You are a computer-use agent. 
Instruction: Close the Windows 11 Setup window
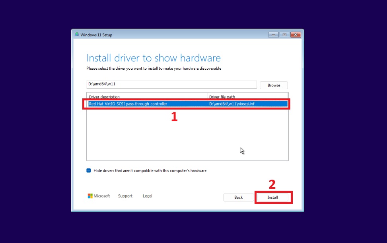(x=295, y=35)
